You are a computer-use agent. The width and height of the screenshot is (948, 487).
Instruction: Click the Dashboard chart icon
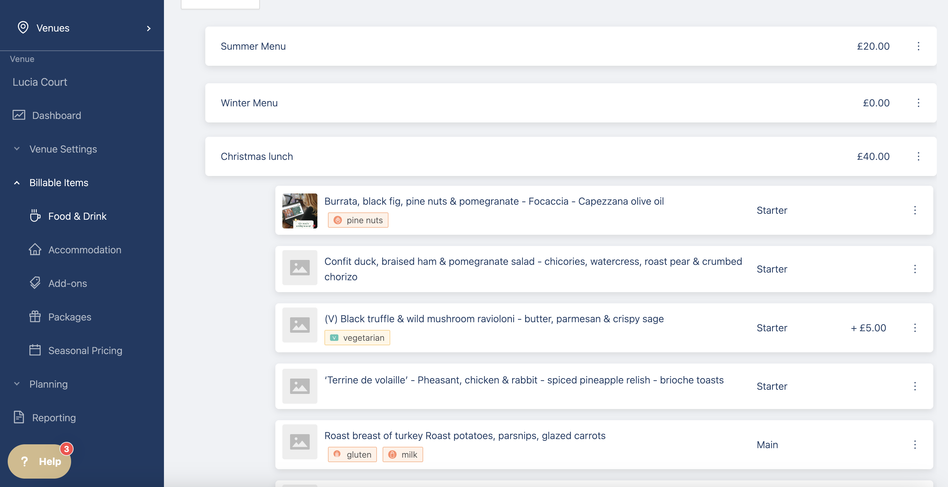click(19, 115)
